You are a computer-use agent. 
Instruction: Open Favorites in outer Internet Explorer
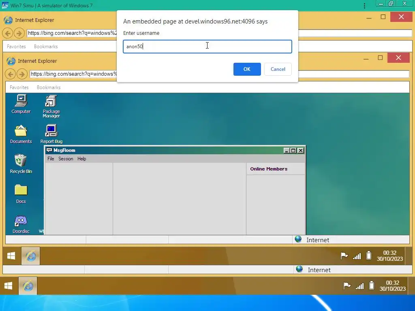click(16, 47)
